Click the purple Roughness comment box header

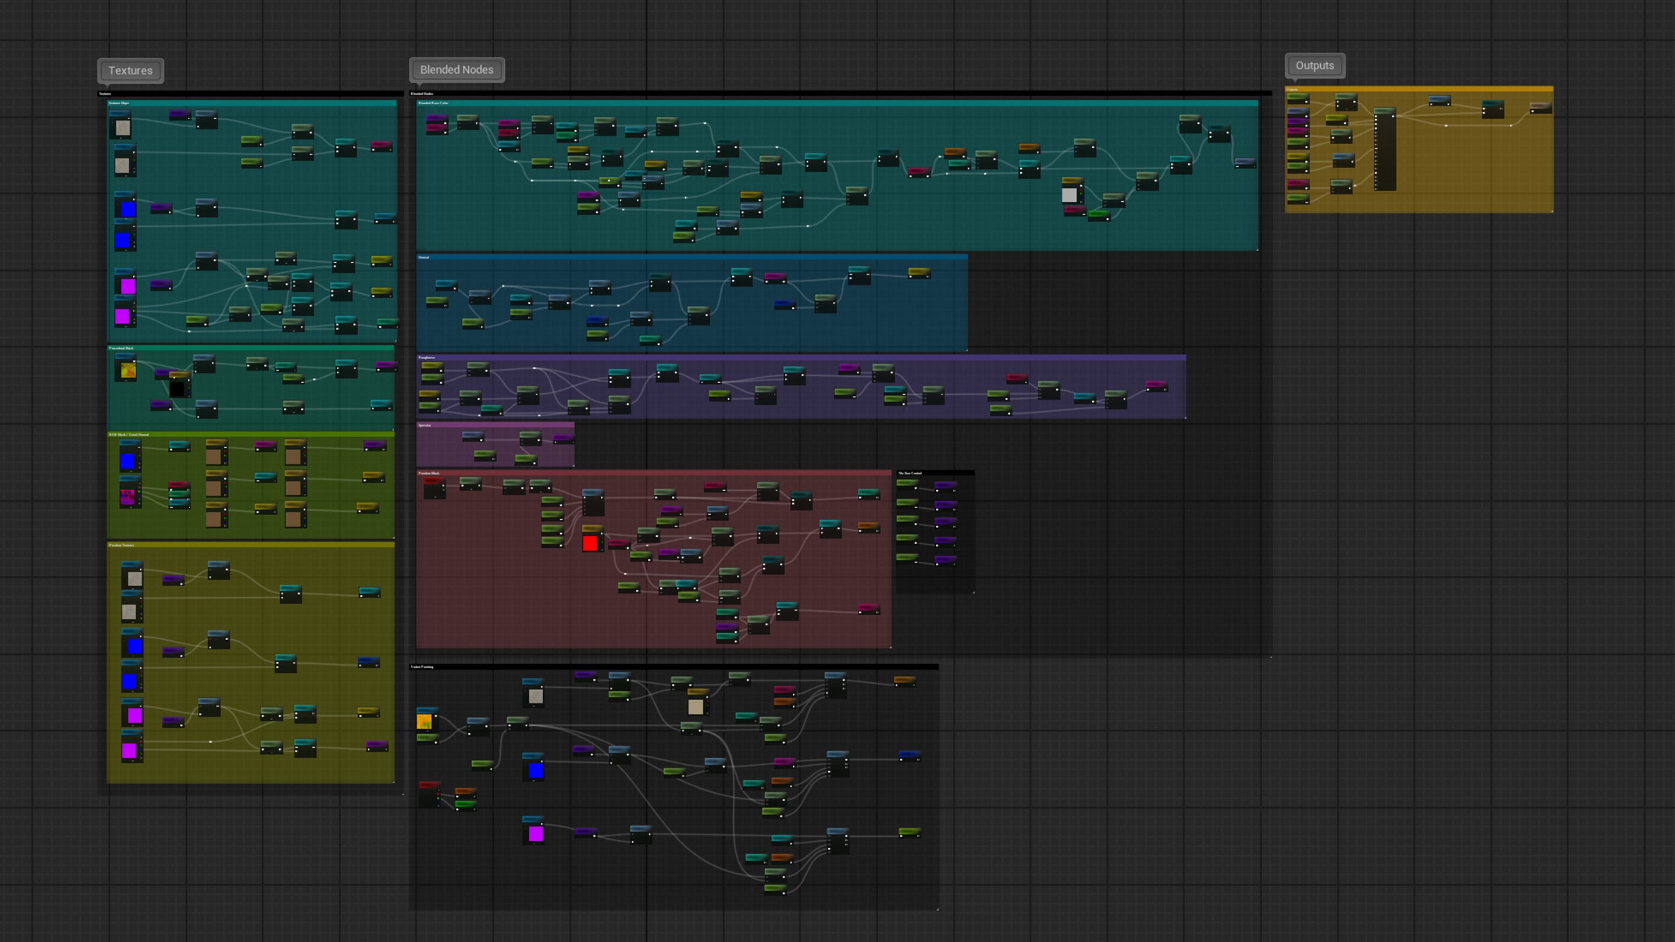[801, 358]
